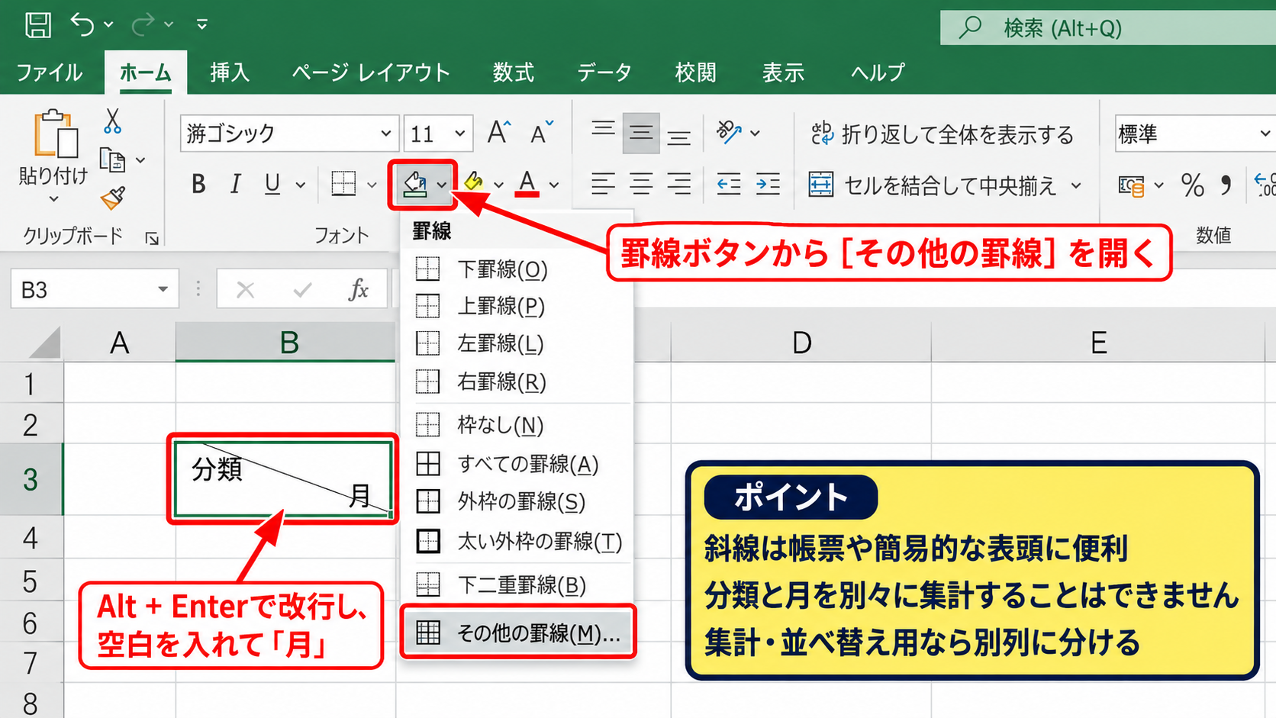Toggle Italic formatting button

[x=236, y=184]
